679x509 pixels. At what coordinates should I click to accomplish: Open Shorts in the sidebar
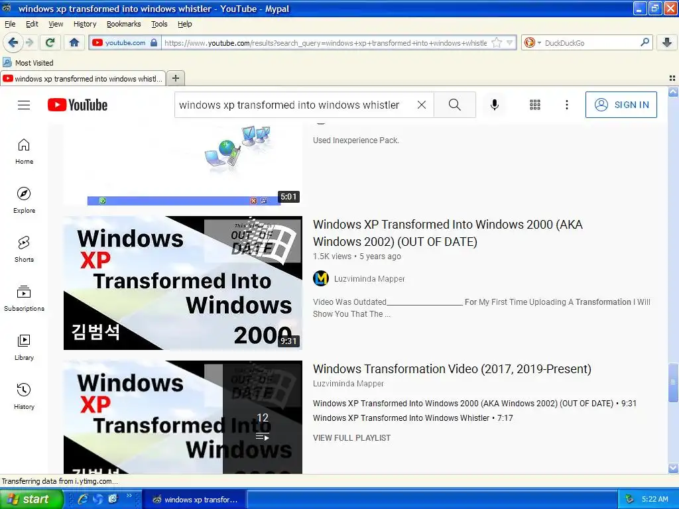24,250
